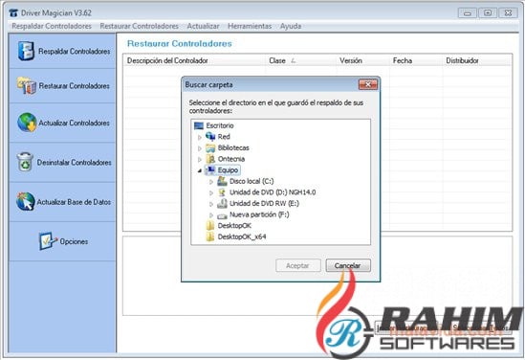The width and height of the screenshot is (525, 360).
Task: Open the Respaldar Controladores menu
Action: [x=52, y=26]
